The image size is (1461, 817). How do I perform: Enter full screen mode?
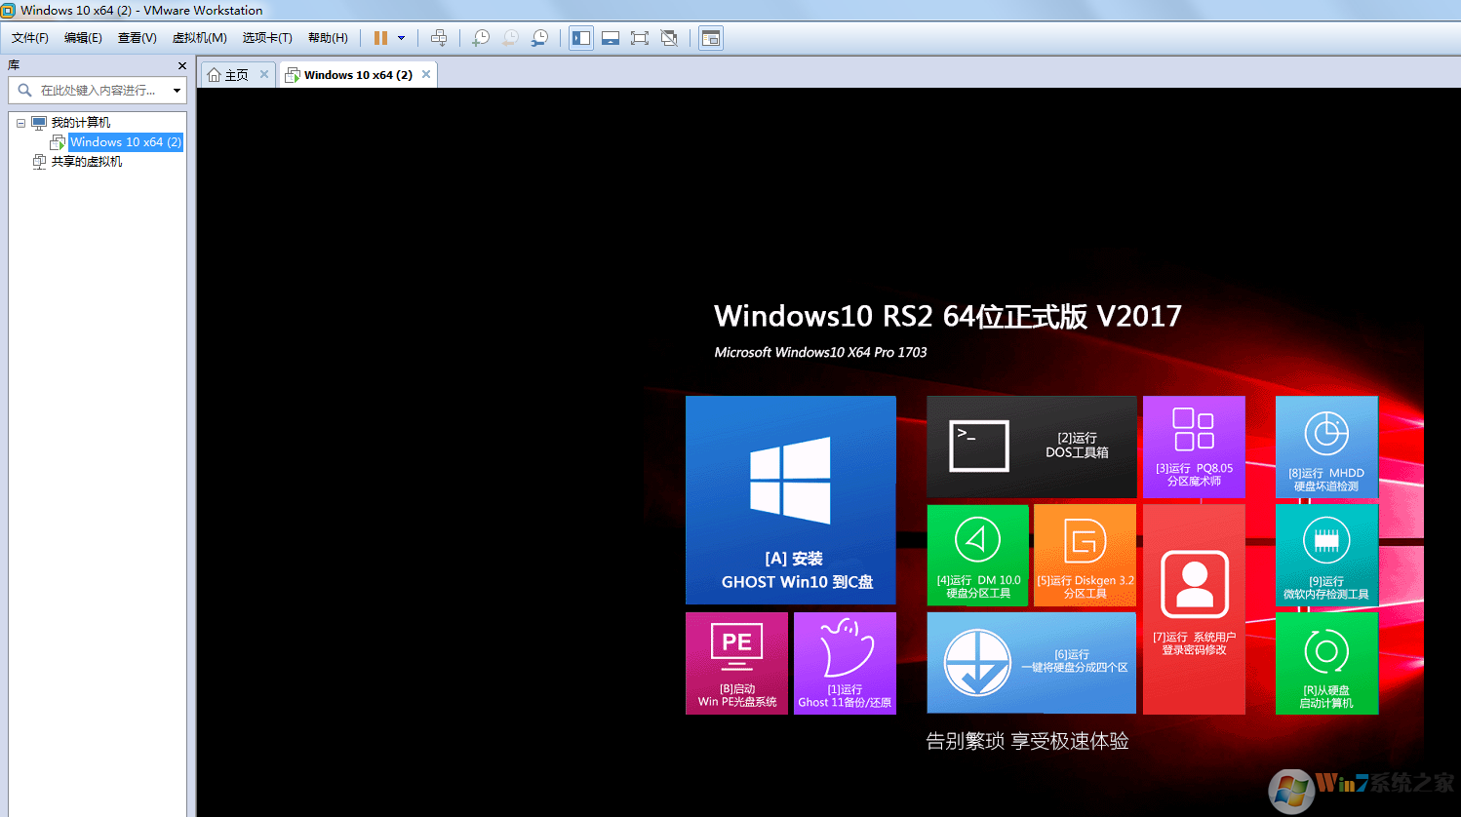click(640, 38)
